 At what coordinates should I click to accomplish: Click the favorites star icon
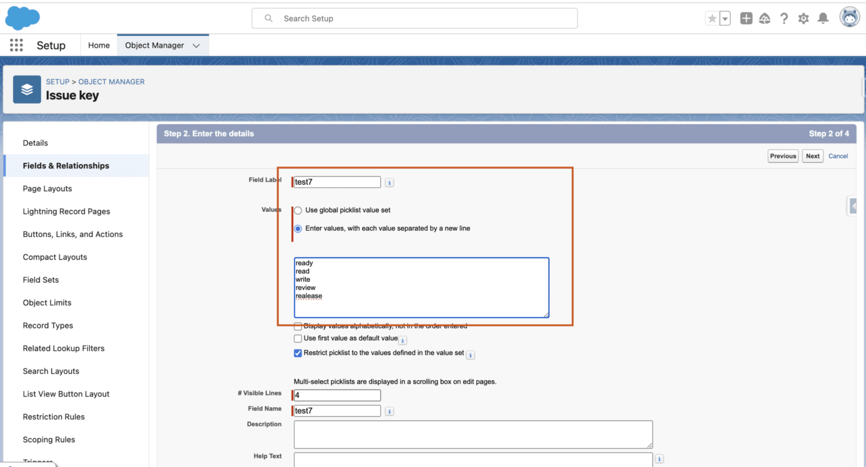click(x=712, y=18)
